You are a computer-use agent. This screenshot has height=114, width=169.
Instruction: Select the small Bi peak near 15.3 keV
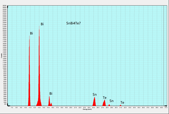tap(49, 101)
